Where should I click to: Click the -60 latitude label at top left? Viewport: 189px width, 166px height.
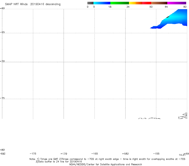tap(2, 8)
